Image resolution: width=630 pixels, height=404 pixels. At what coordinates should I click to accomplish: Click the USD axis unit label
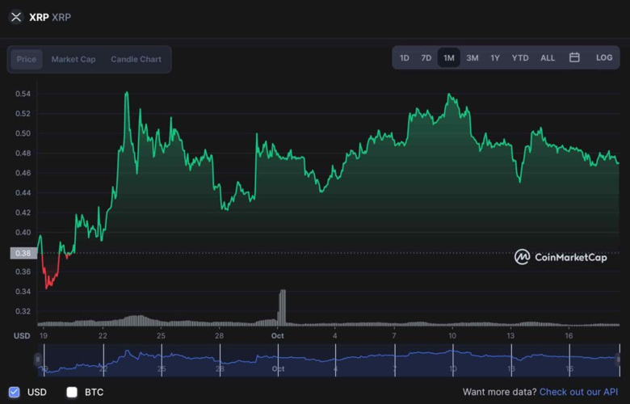click(x=22, y=335)
